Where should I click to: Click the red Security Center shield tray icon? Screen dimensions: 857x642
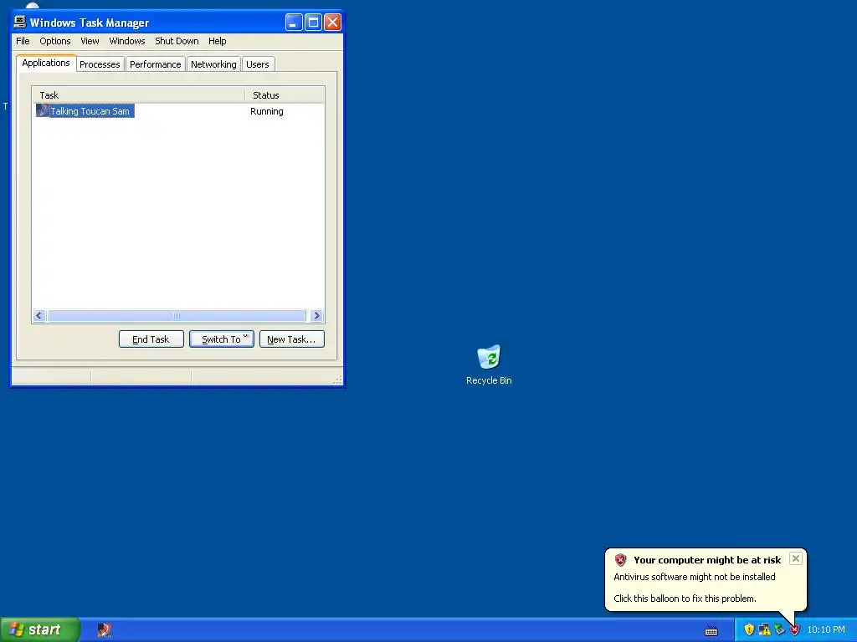point(794,630)
